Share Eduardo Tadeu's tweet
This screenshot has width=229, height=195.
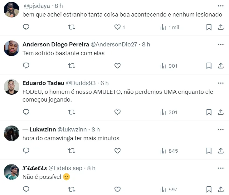[221, 112]
